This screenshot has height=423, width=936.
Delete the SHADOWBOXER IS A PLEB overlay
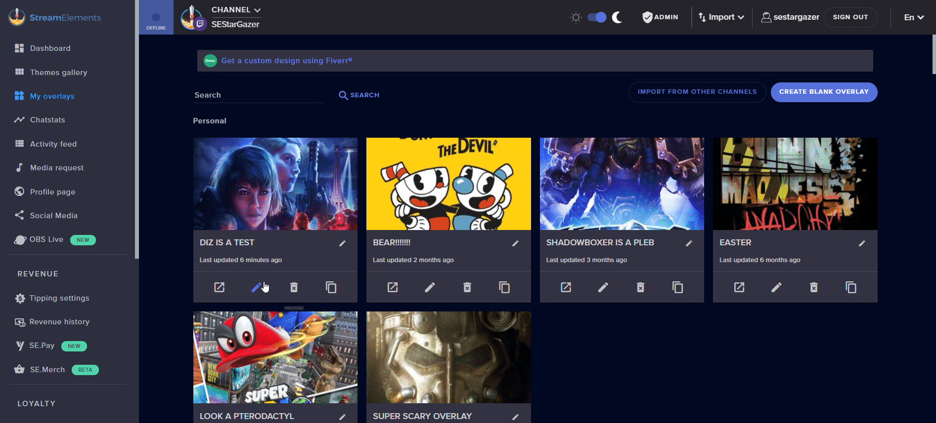point(640,287)
